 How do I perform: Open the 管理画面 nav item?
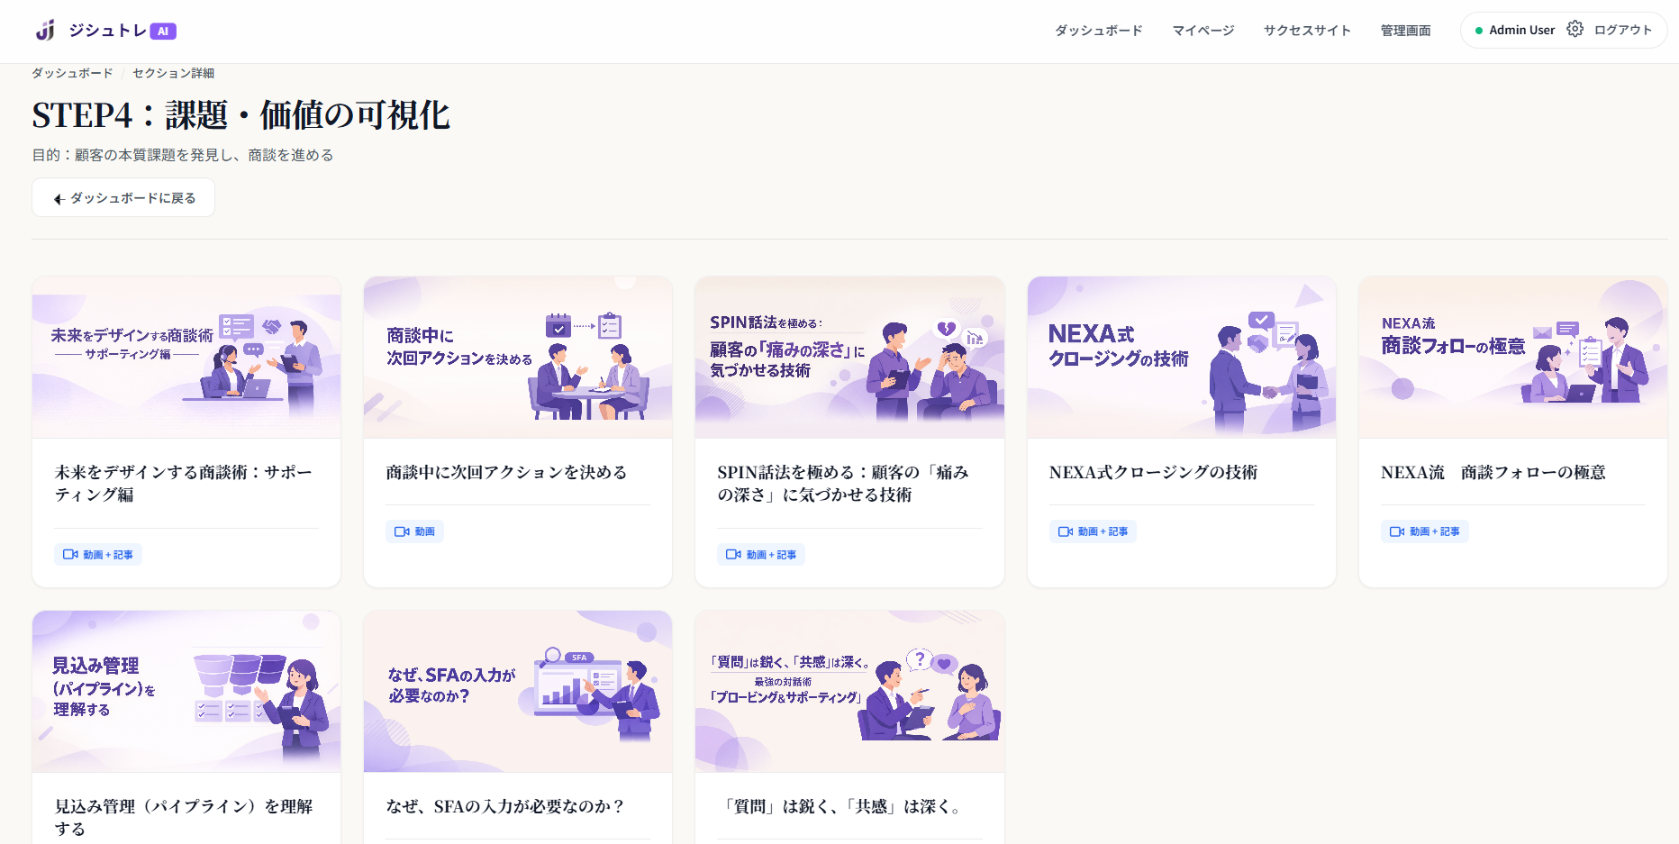[1406, 30]
